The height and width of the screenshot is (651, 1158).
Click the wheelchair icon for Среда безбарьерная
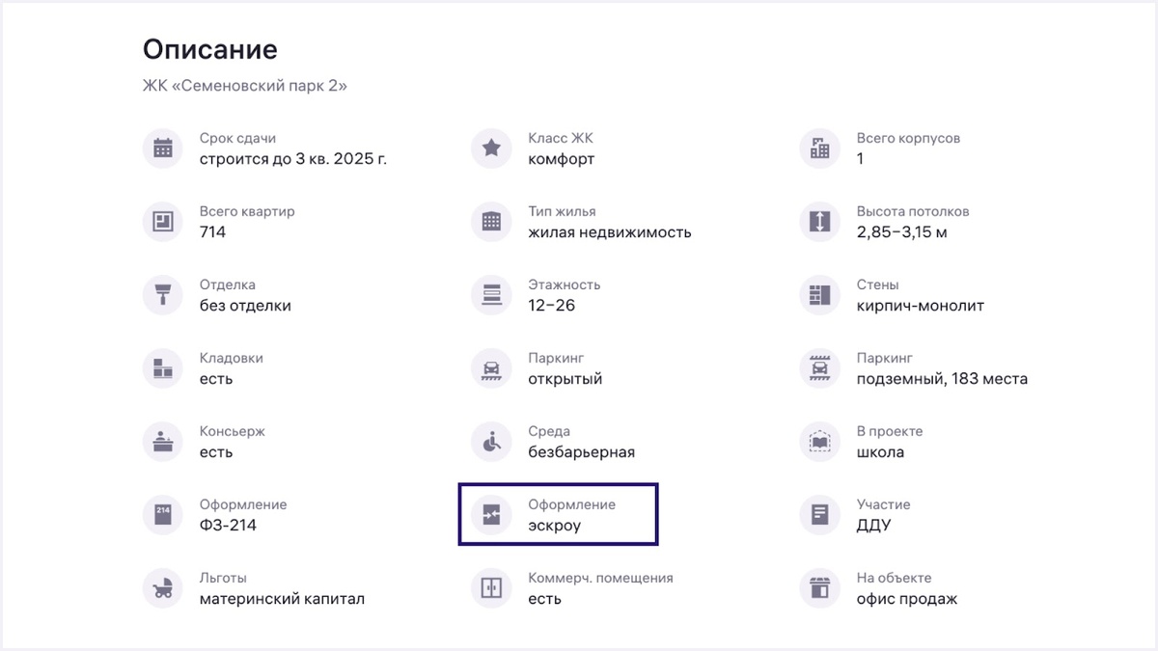point(490,442)
